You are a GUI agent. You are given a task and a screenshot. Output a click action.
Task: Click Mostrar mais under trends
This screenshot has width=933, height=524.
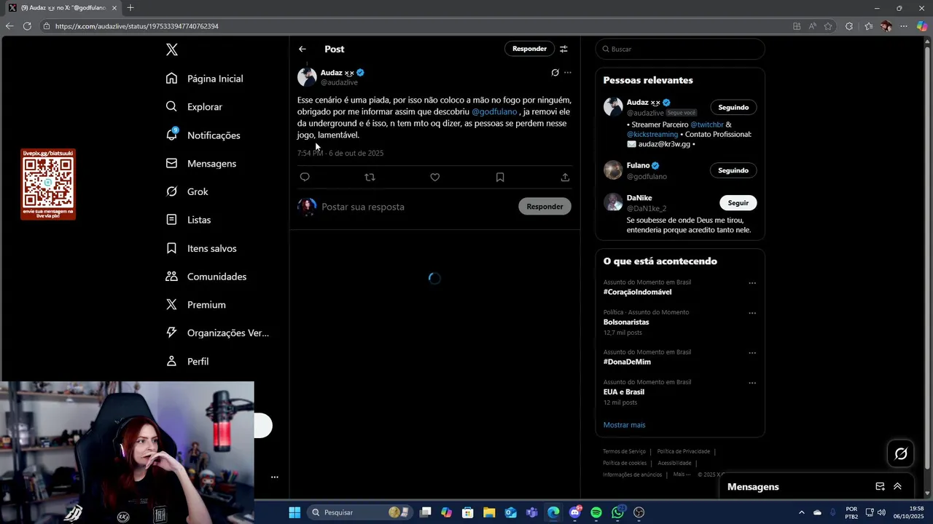point(624,425)
